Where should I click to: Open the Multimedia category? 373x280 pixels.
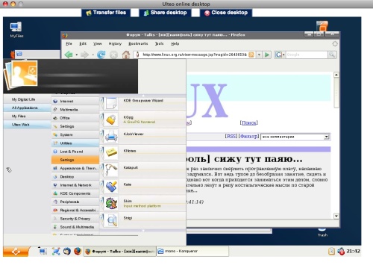(75, 110)
